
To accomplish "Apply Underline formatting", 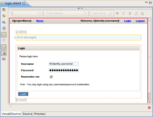I will [x=130, y=13].
